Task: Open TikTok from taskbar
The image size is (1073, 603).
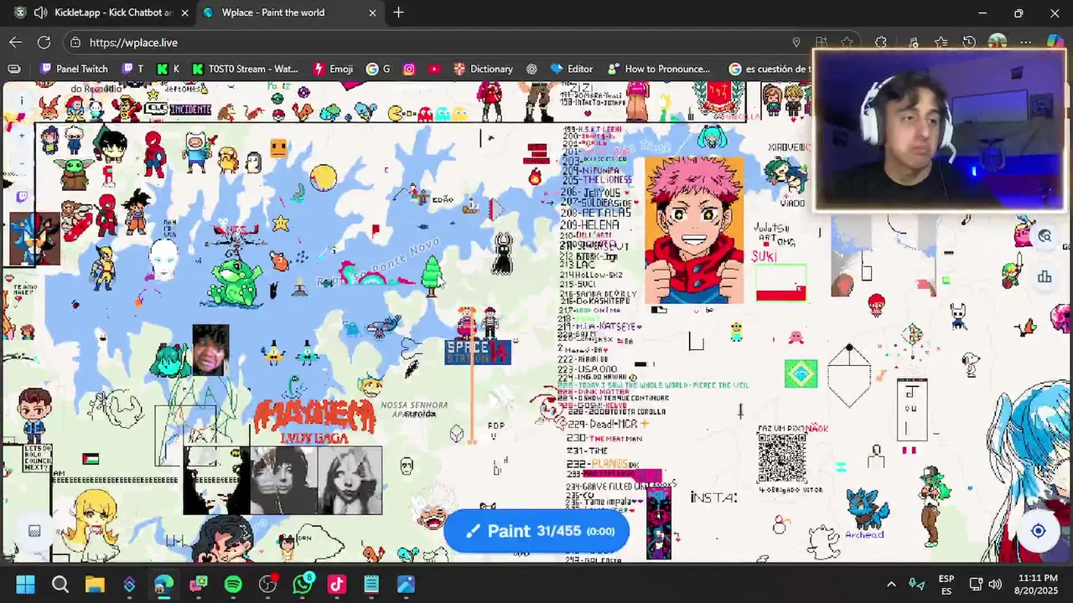Action: [x=337, y=584]
